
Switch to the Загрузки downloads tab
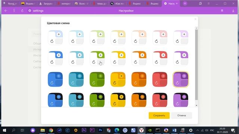pos(46,3)
